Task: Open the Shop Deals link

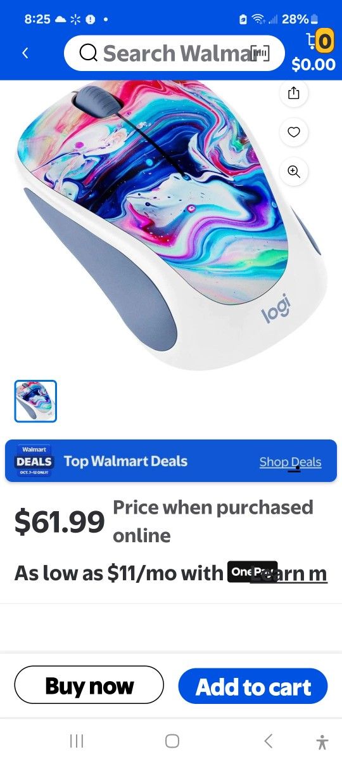Action: pyautogui.click(x=290, y=462)
